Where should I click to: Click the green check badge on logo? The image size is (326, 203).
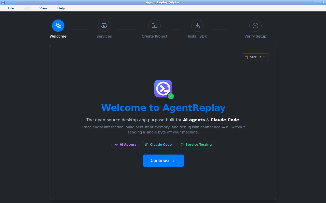pyautogui.click(x=171, y=96)
